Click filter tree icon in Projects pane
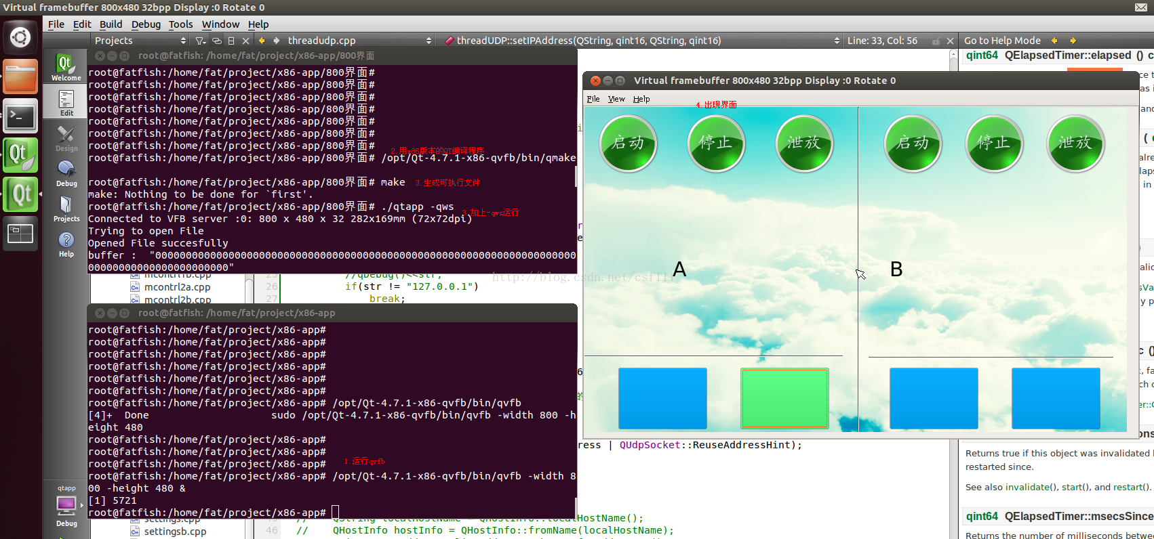 click(200, 41)
